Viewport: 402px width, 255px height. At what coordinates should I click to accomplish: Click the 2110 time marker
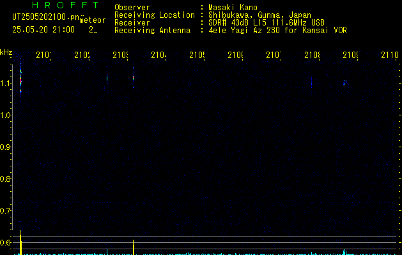390,55
